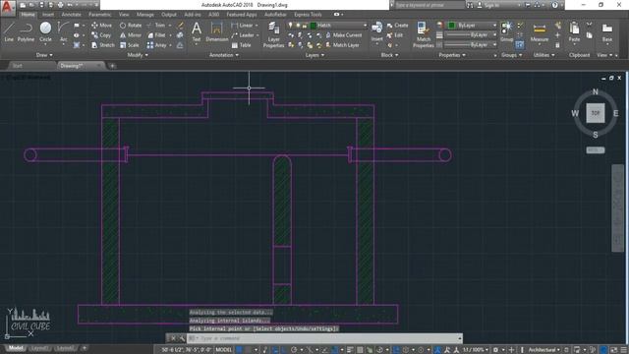The image size is (629, 354).
Task: Toggle the Hatch layer lock icon
Action: (x=305, y=26)
